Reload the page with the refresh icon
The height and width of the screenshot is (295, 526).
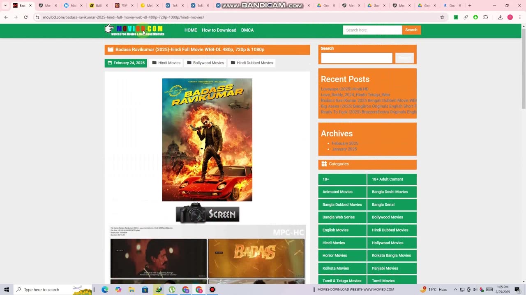coord(25,17)
